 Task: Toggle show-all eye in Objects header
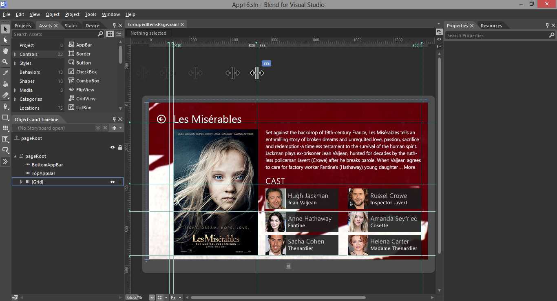(x=113, y=147)
